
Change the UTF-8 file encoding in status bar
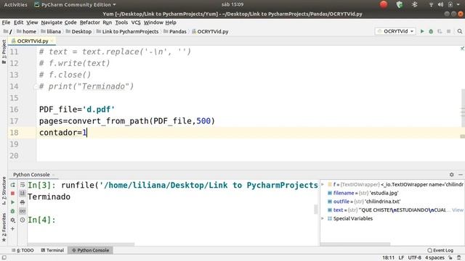click(x=415, y=258)
